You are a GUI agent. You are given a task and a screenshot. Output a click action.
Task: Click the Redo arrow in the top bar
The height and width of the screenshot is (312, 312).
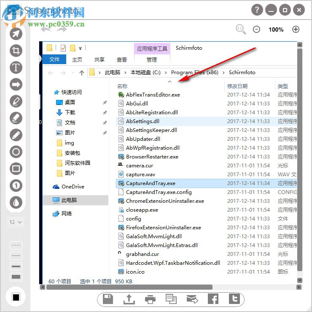tap(62, 30)
